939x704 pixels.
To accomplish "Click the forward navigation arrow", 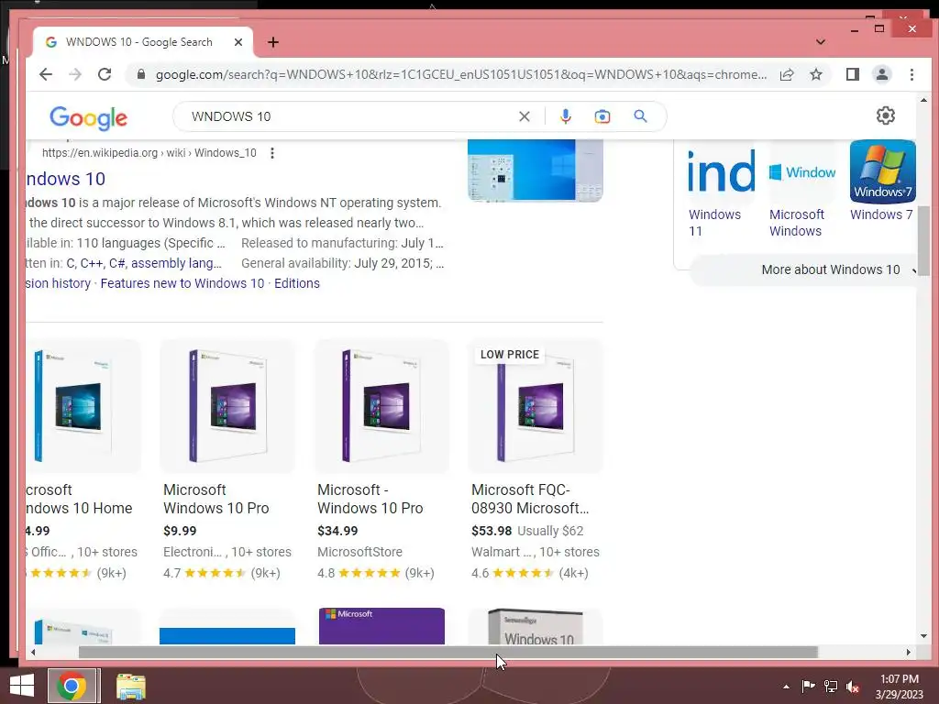I will point(75,74).
